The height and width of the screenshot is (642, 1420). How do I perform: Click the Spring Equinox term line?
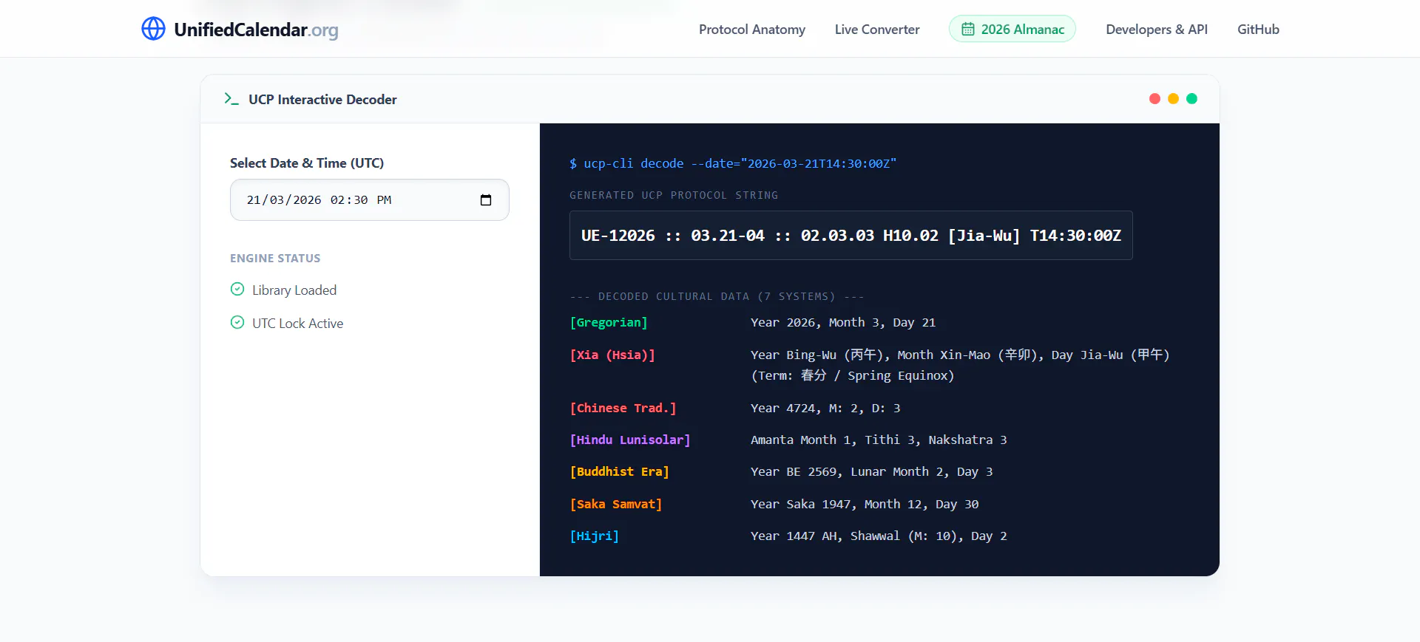tap(853, 375)
